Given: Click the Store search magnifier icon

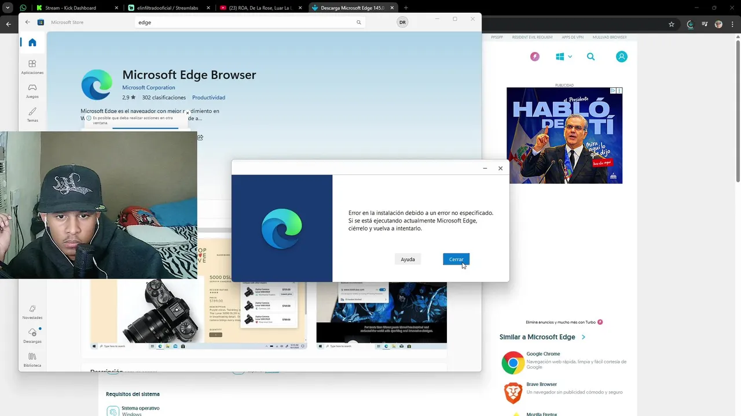Looking at the screenshot, I should pyautogui.click(x=359, y=22).
